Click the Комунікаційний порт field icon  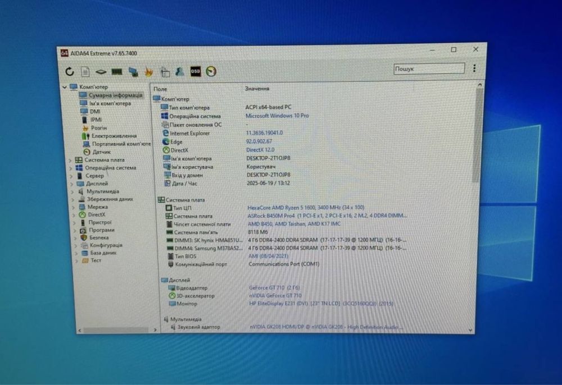tap(171, 264)
